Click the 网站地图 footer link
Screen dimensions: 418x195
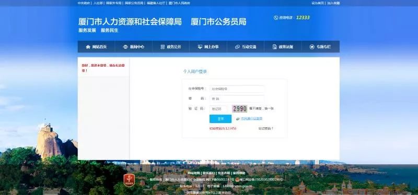point(193,173)
